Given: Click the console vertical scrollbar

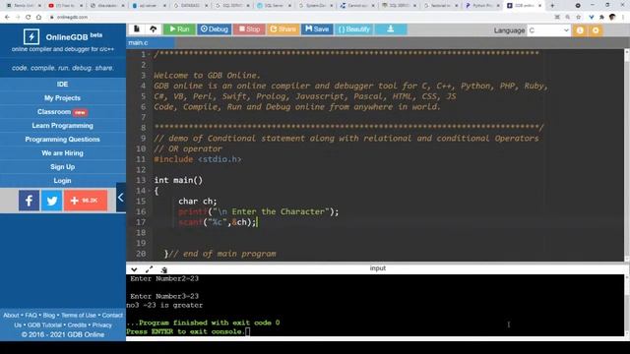Looking at the screenshot, I should 627,306.
